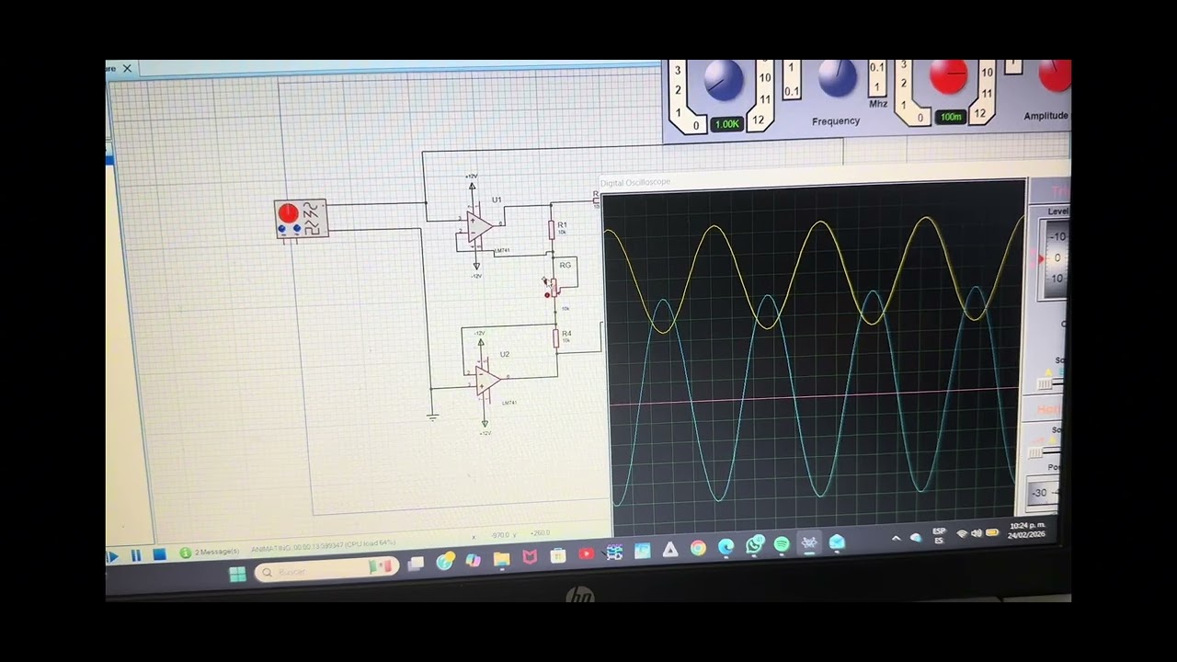
Task: Click resistor R4 on the schematic
Action: pyautogui.click(x=556, y=337)
